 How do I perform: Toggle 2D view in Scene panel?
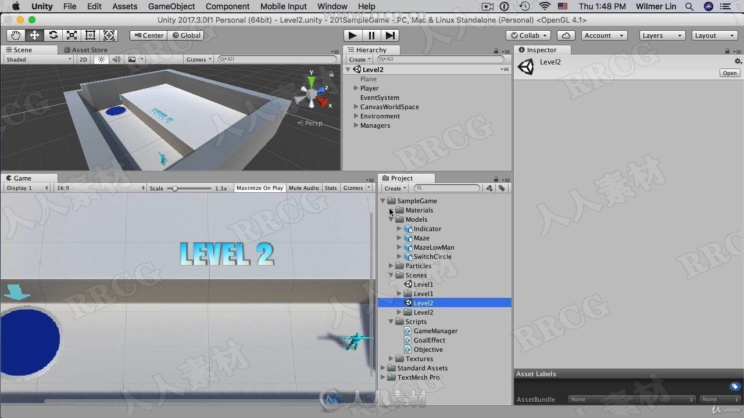pyautogui.click(x=83, y=59)
